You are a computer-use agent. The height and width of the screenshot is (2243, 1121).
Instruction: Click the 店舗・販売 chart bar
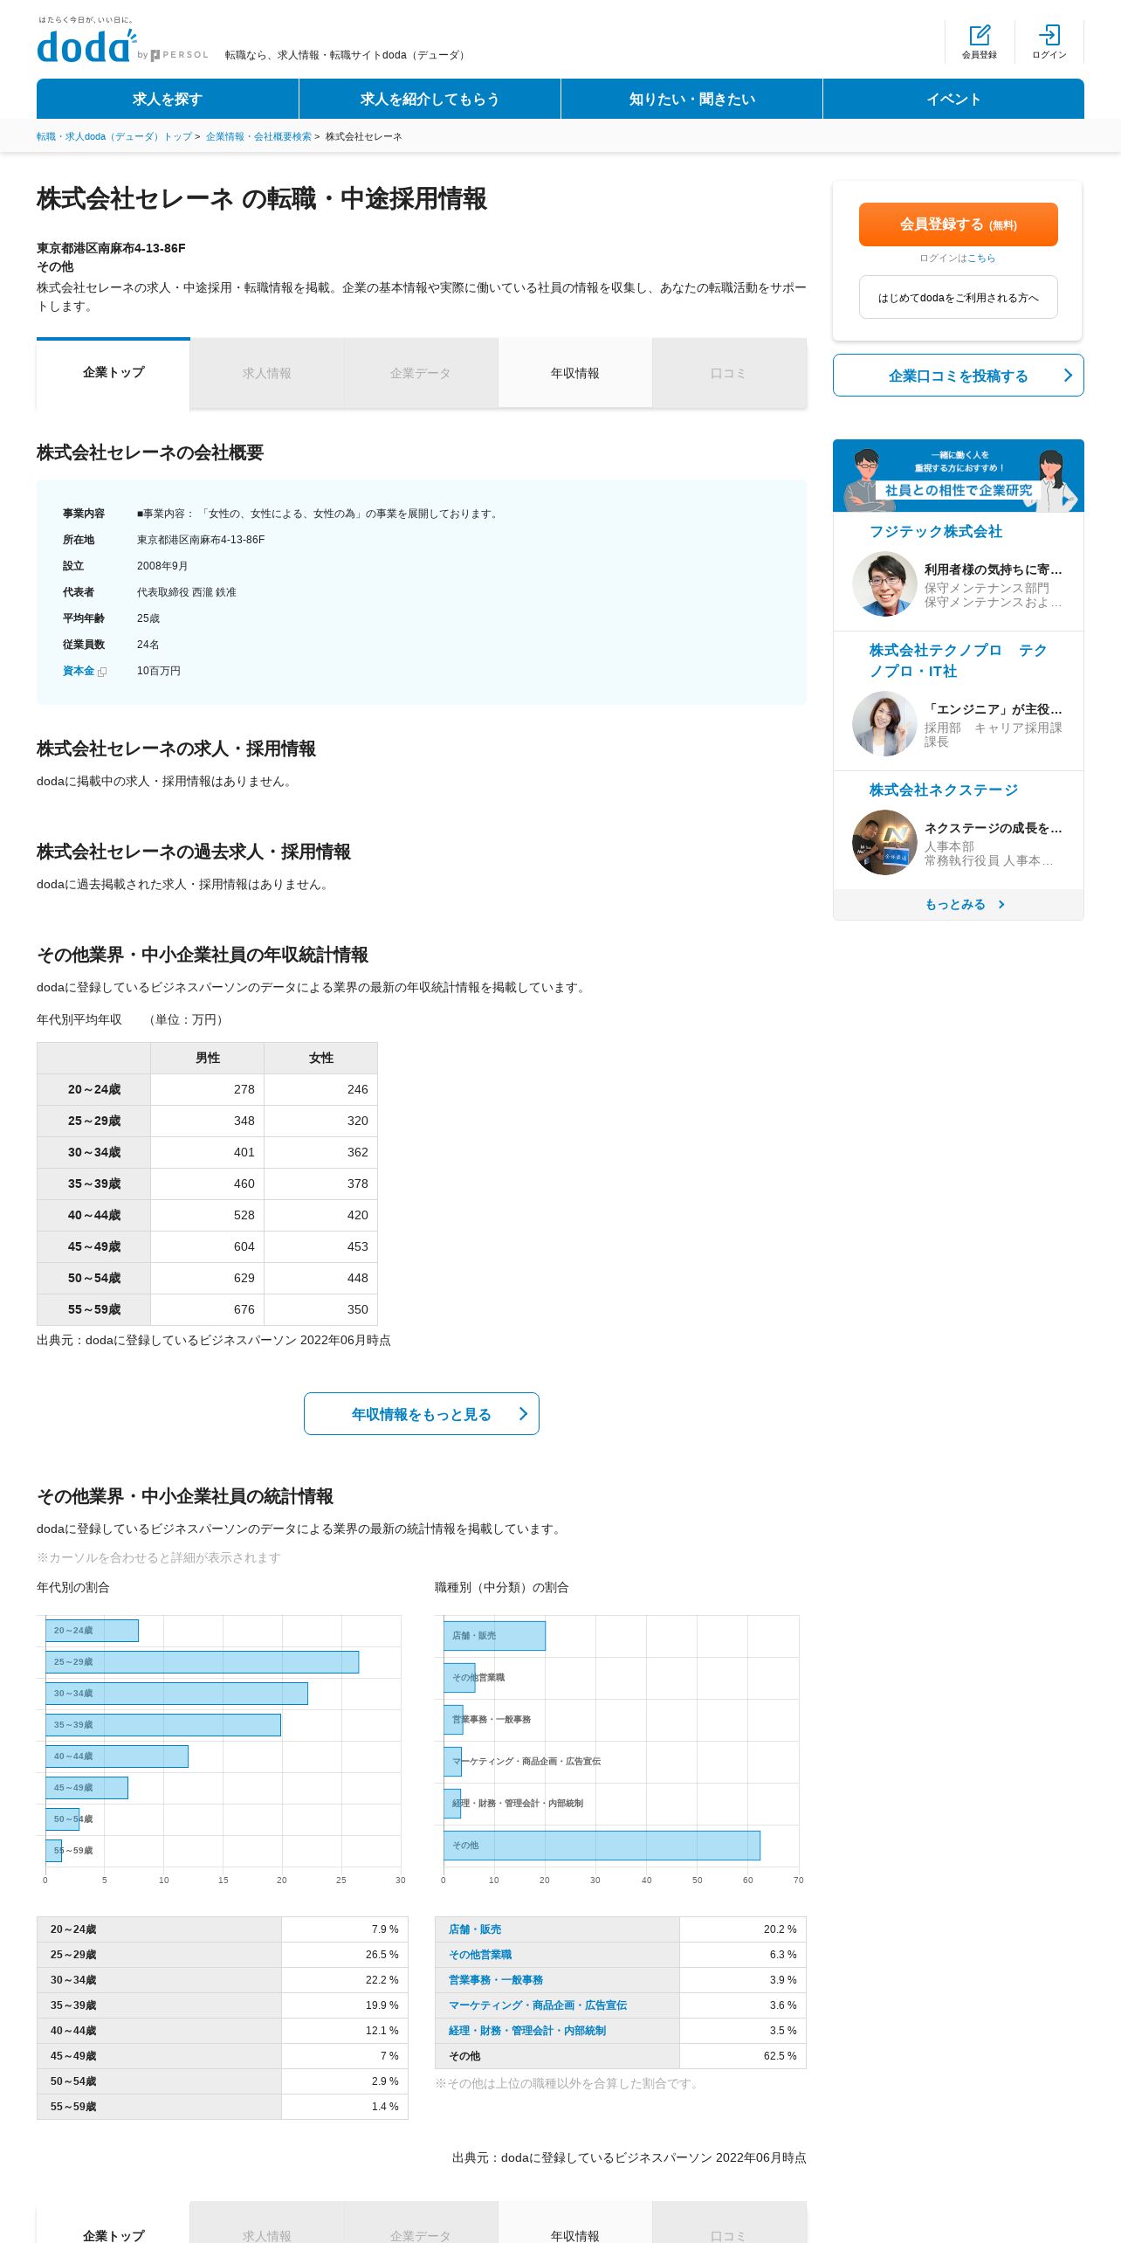494,1635
